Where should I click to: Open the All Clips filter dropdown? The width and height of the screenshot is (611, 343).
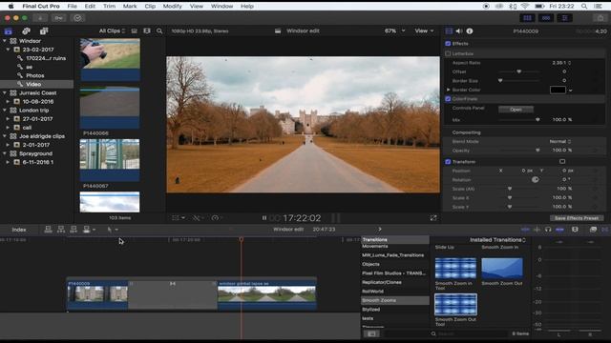(112, 30)
